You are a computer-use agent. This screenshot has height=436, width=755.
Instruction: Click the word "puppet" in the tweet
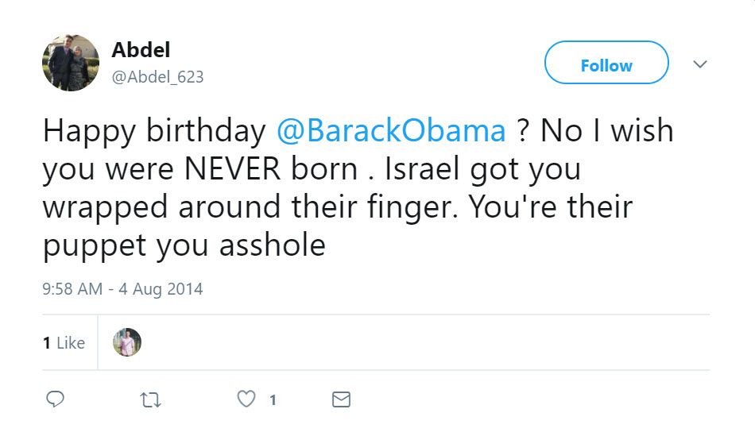95,245
